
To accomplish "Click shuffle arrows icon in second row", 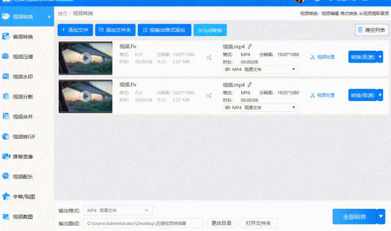I will point(209,96).
